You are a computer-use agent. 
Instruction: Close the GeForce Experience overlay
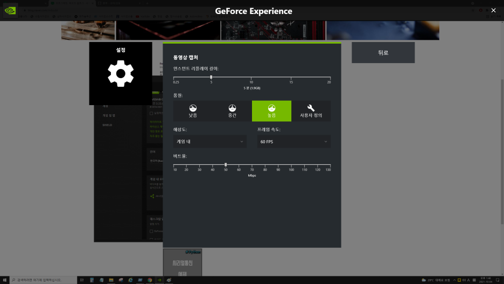(493, 11)
